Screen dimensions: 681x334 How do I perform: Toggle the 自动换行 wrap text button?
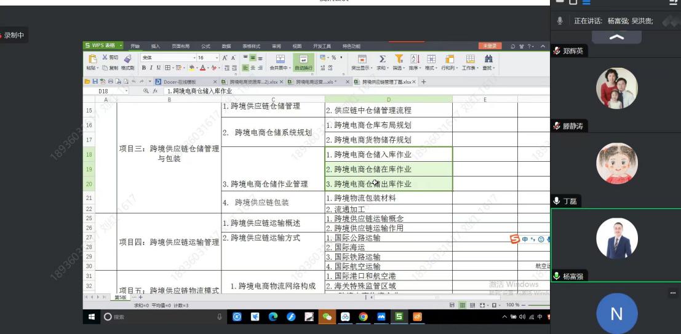tap(303, 60)
